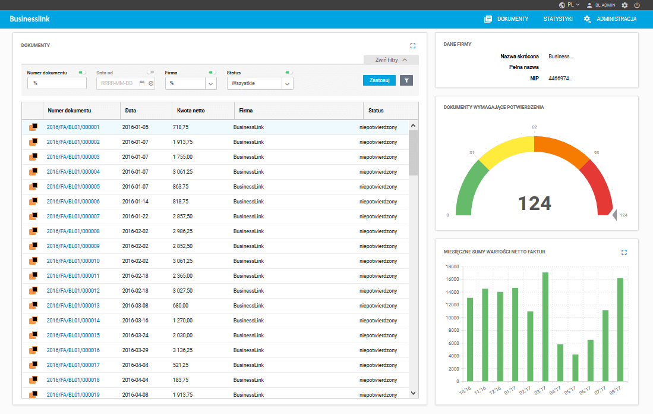Expand monthly invoice chart to fullscreen
Viewport: 653px width, 414px height.
(624, 252)
